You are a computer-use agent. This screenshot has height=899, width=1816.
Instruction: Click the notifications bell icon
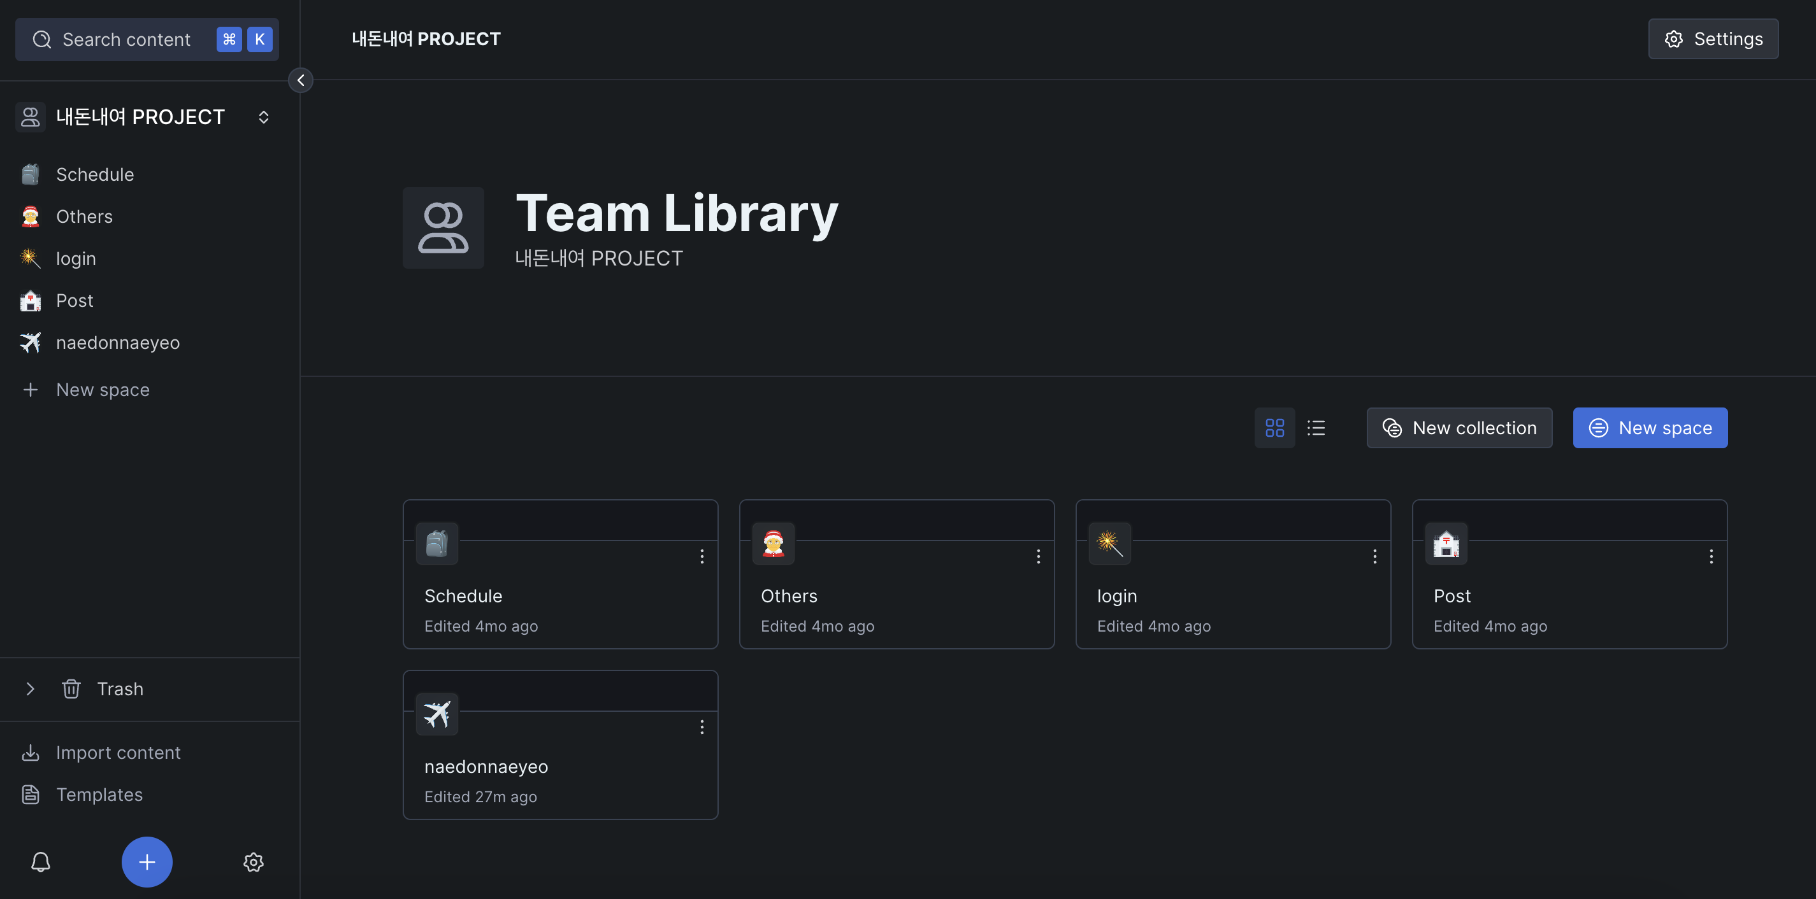pyautogui.click(x=41, y=861)
